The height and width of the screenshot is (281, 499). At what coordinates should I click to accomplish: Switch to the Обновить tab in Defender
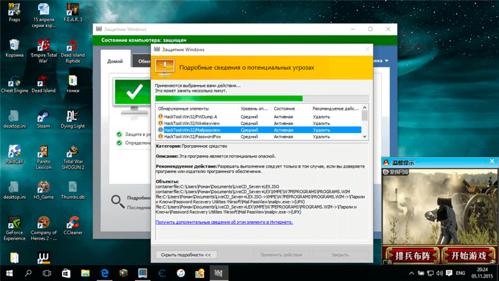point(142,61)
